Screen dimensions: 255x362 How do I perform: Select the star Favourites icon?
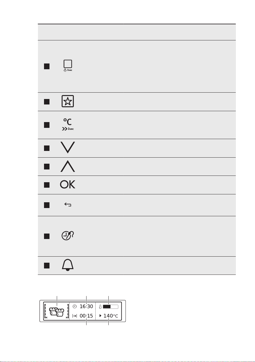click(68, 101)
